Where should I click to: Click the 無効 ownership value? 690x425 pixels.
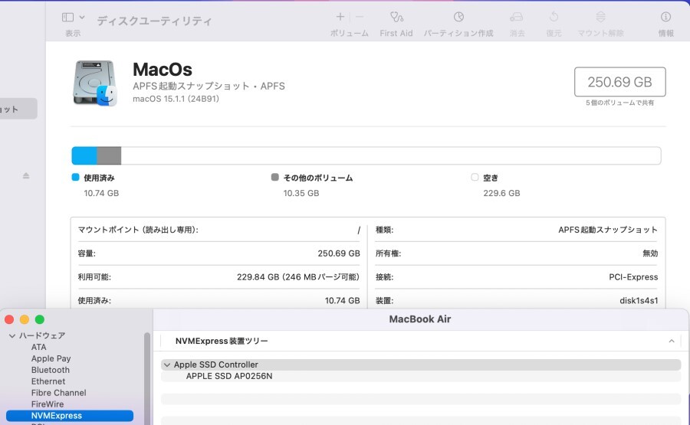(650, 253)
